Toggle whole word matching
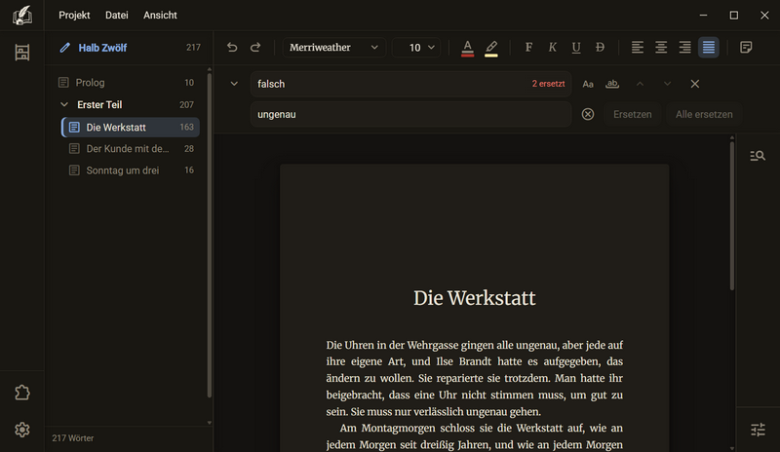The image size is (780, 452). click(612, 84)
